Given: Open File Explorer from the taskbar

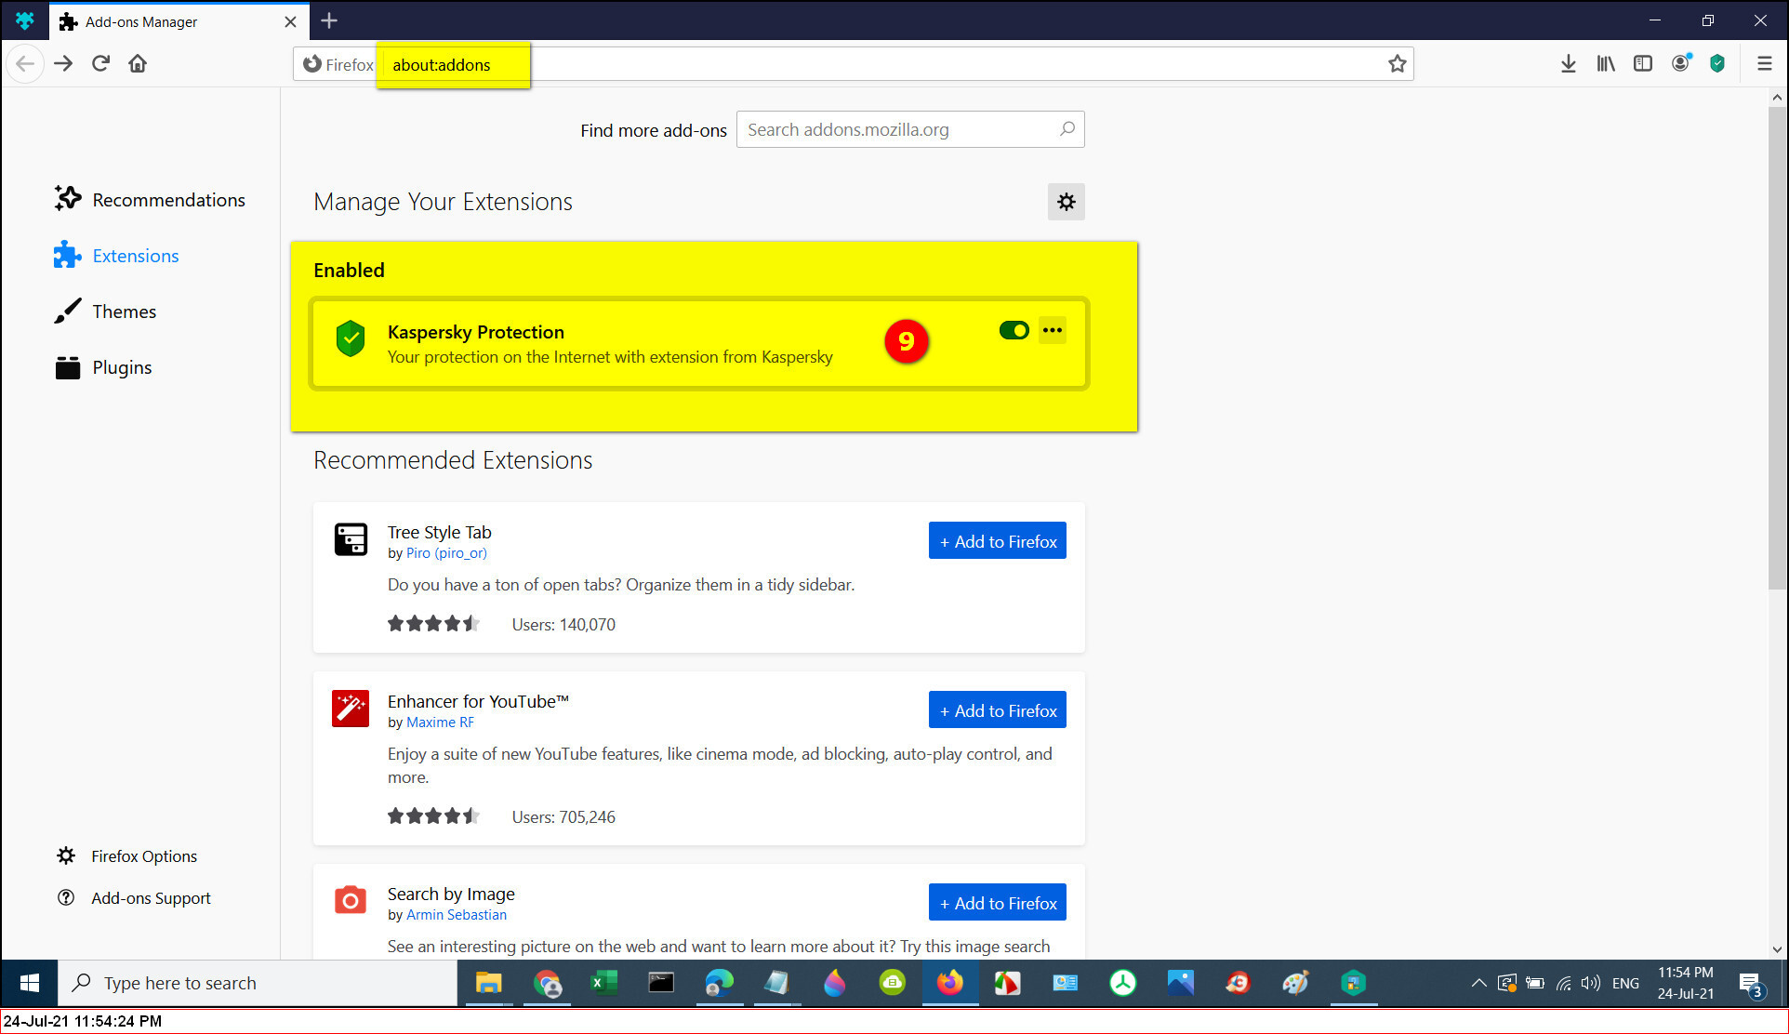Looking at the screenshot, I should [488, 983].
